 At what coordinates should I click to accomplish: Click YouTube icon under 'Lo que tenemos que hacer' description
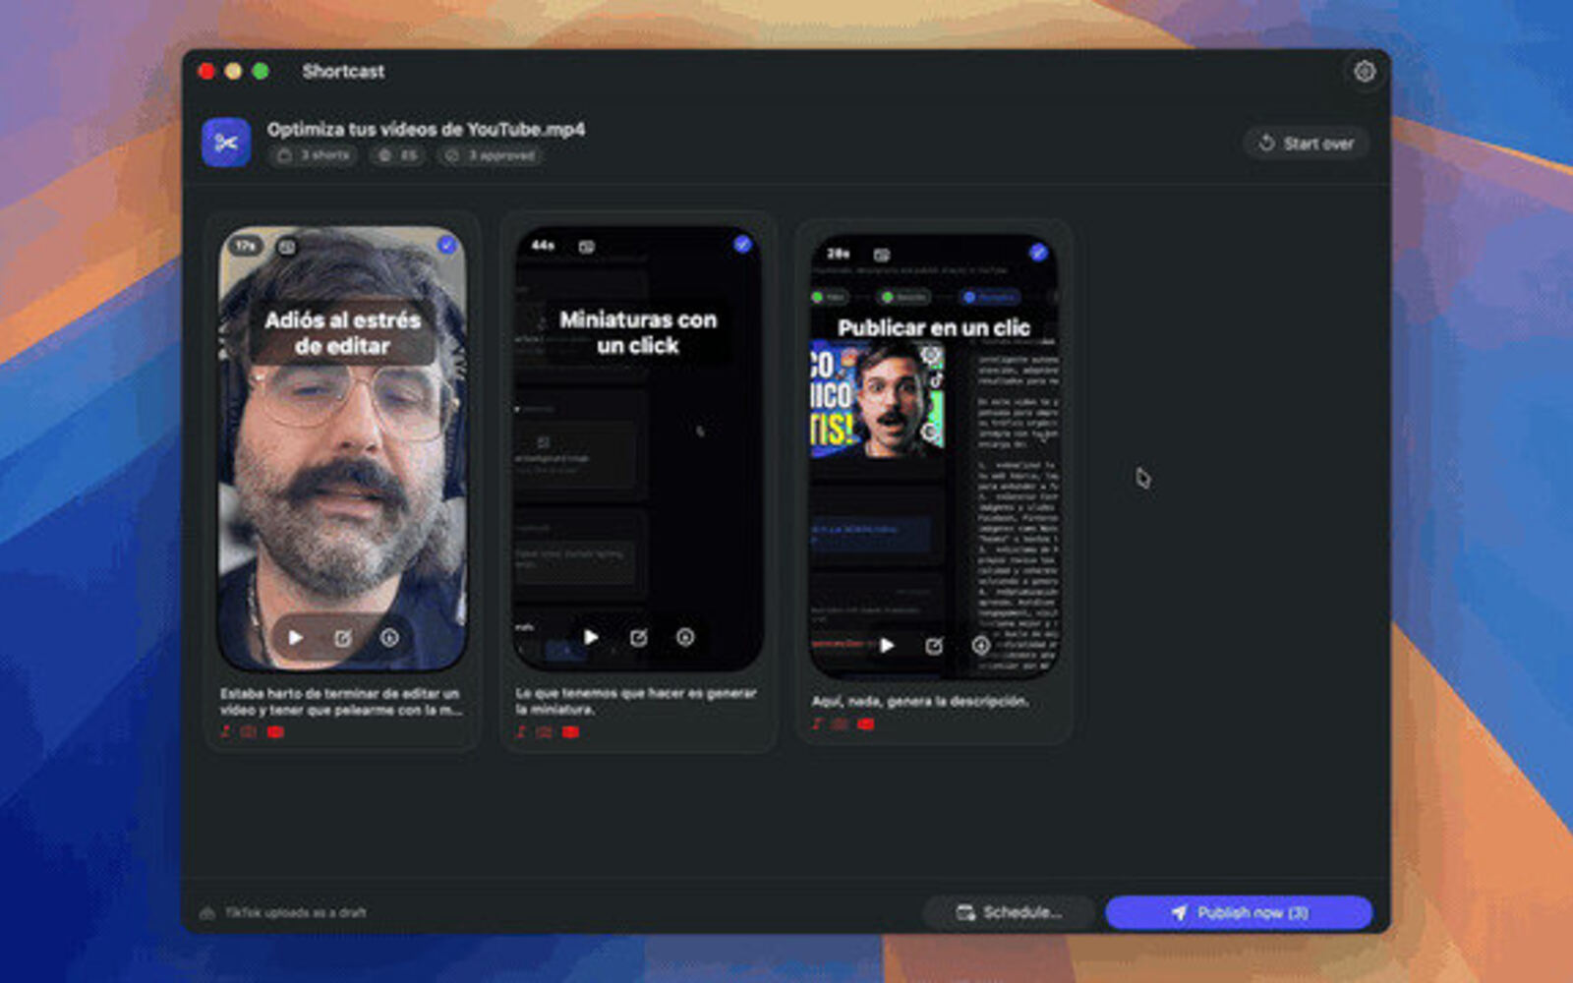pyautogui.click(x=570, y=731)
